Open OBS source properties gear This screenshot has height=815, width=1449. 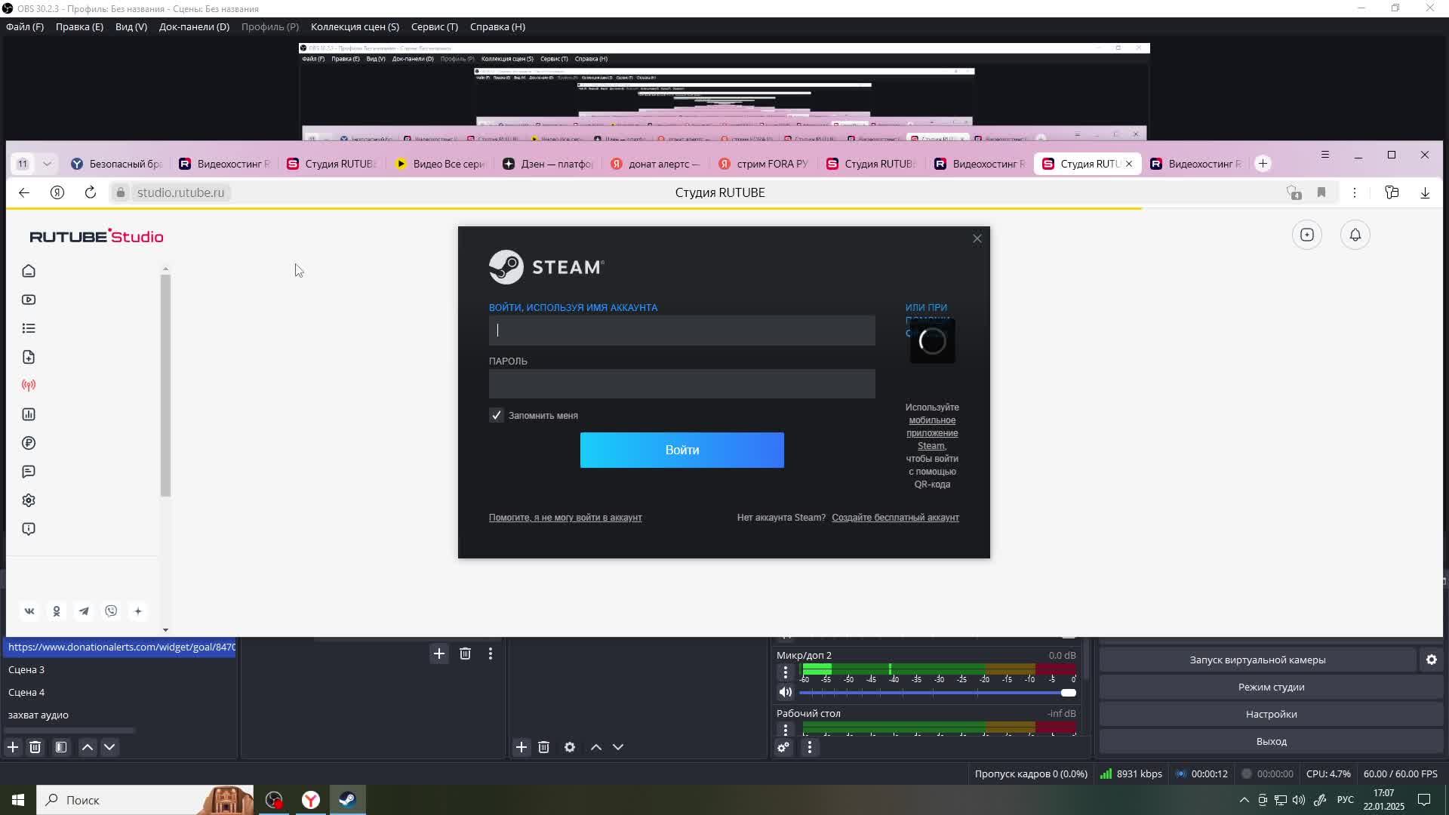570,747
